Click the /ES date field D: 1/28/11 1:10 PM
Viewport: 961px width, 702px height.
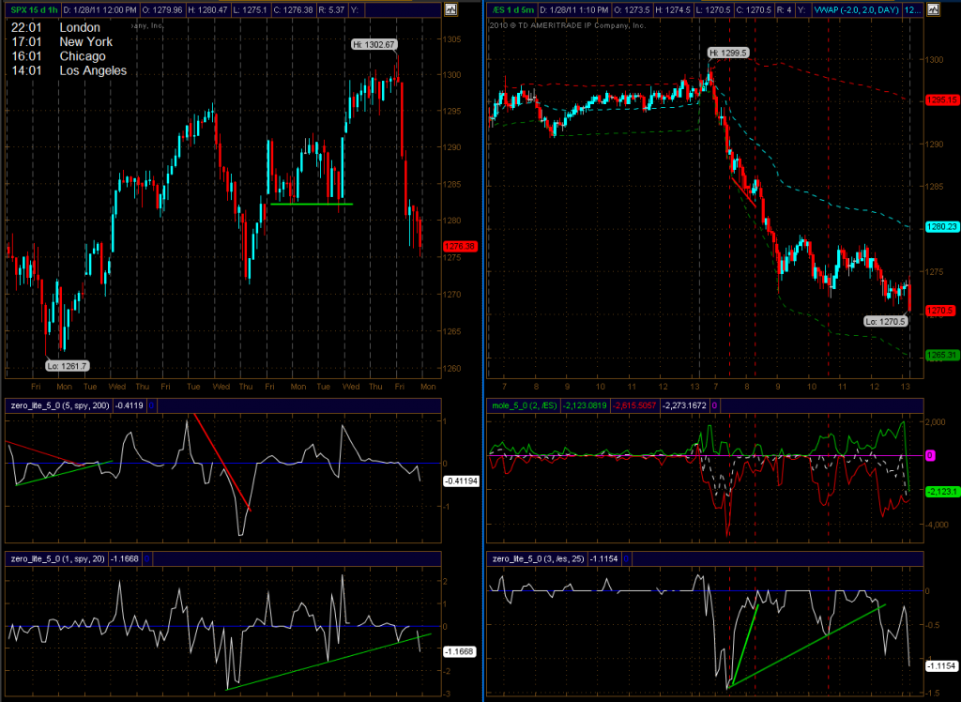pyautogui.click(x=575, y=9)
